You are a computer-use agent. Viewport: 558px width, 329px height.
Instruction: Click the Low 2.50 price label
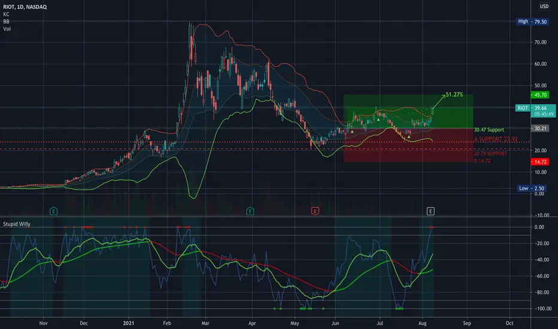532,188
